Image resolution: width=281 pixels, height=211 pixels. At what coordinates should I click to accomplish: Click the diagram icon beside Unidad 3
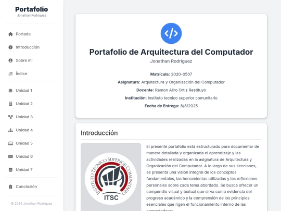pos(10,117)
